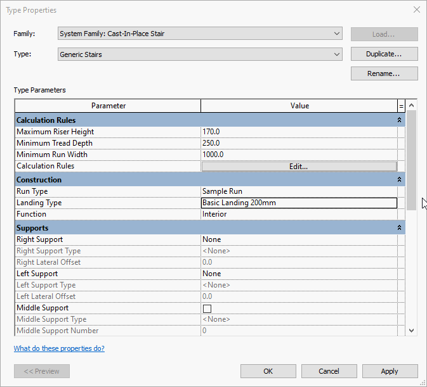Click the equals column header button
The width and height of the screenshot is (427, 387).
click(401, 106)
